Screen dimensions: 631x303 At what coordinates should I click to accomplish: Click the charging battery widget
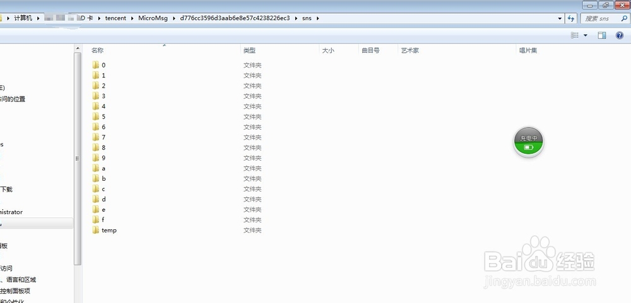(528, 142)
